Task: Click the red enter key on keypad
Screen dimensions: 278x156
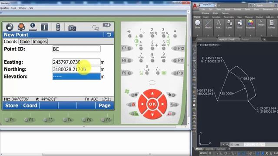Action: coord(171,114)
